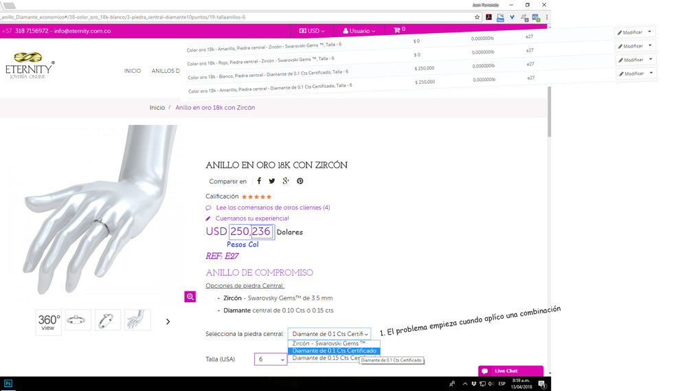The height and width of the screenshot is (391, 687).
Task: Open Lee los comentarios de otros clientes
Action: click(x=273, y=208)
